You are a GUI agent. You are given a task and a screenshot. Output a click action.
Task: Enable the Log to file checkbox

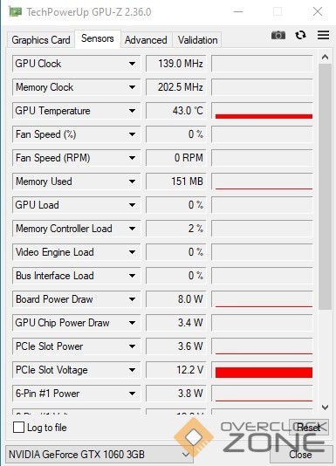pyautogui.click(x=18, y=428)
